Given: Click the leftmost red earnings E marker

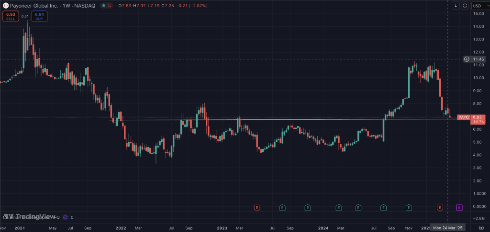Looking at the screenshot, I should click(257, 208).
